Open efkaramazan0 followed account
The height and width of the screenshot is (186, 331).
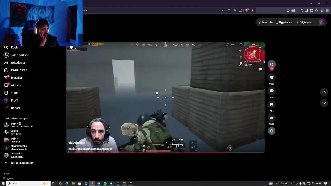coord(16,148)
